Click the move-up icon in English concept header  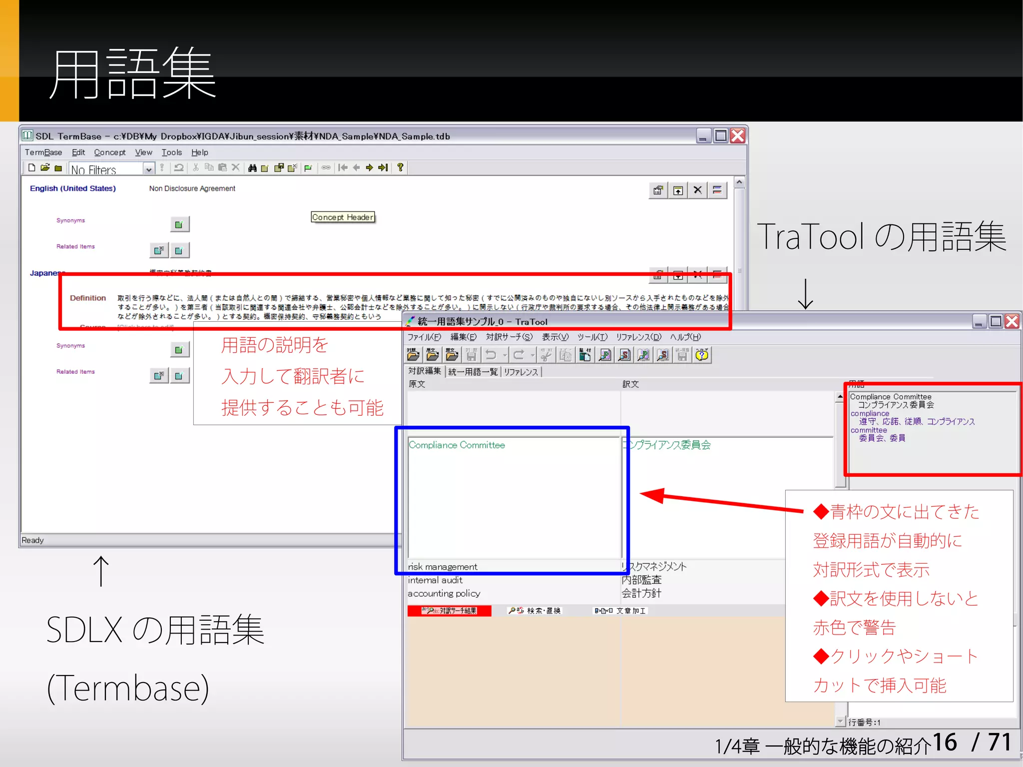[678, 190]
